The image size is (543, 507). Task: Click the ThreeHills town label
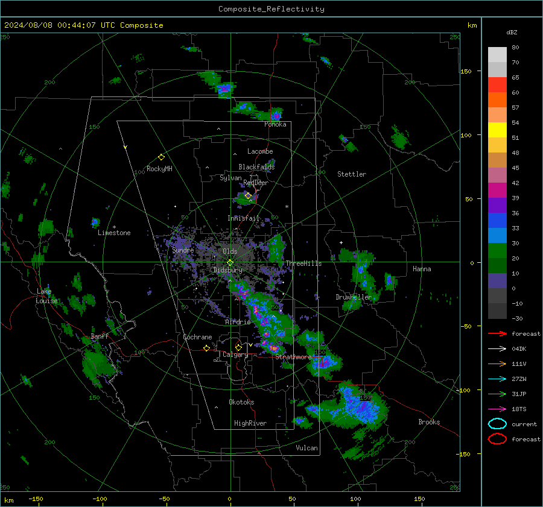point(303,263)
